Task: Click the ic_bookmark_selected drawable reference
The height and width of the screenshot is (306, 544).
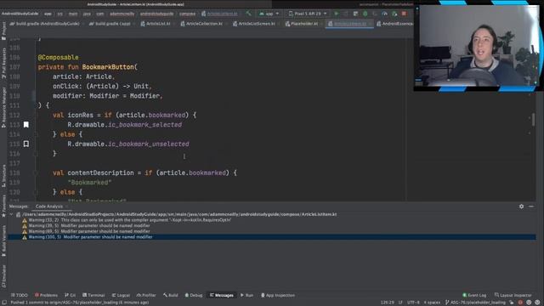Action: tap(145, 125)
